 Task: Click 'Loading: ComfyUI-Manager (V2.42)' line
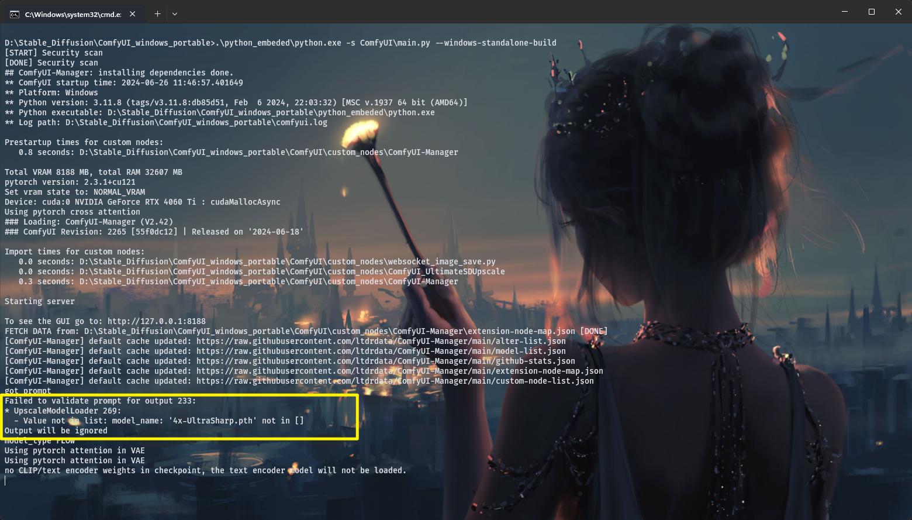tap(89, 222)
